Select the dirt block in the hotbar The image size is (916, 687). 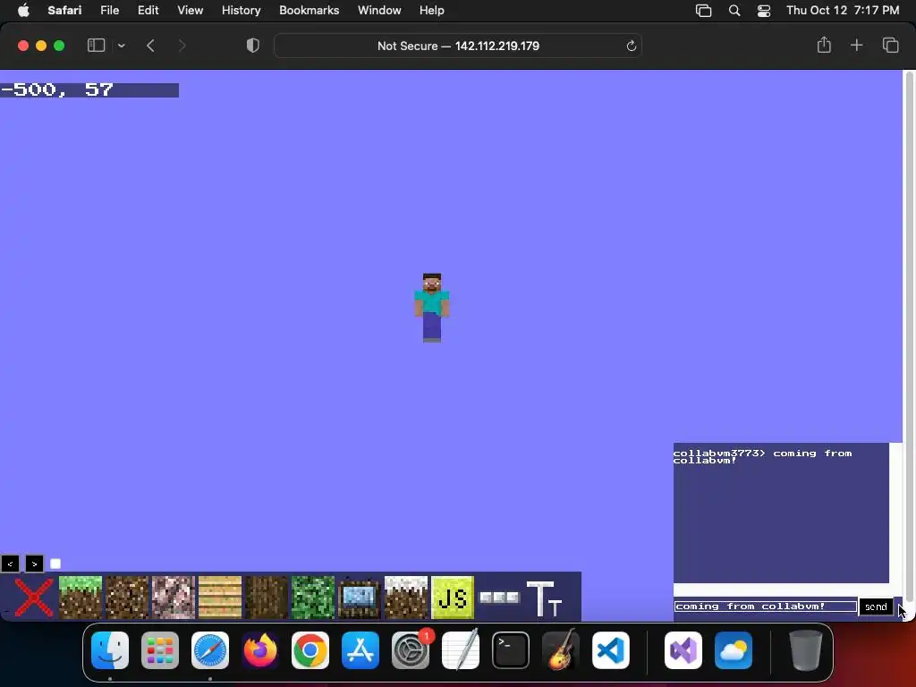click(127, 597)
